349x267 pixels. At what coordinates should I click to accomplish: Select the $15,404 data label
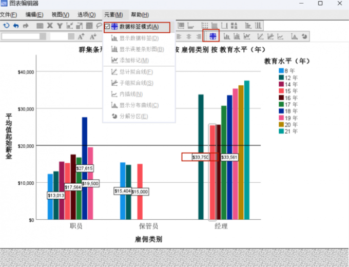point(123,191)
